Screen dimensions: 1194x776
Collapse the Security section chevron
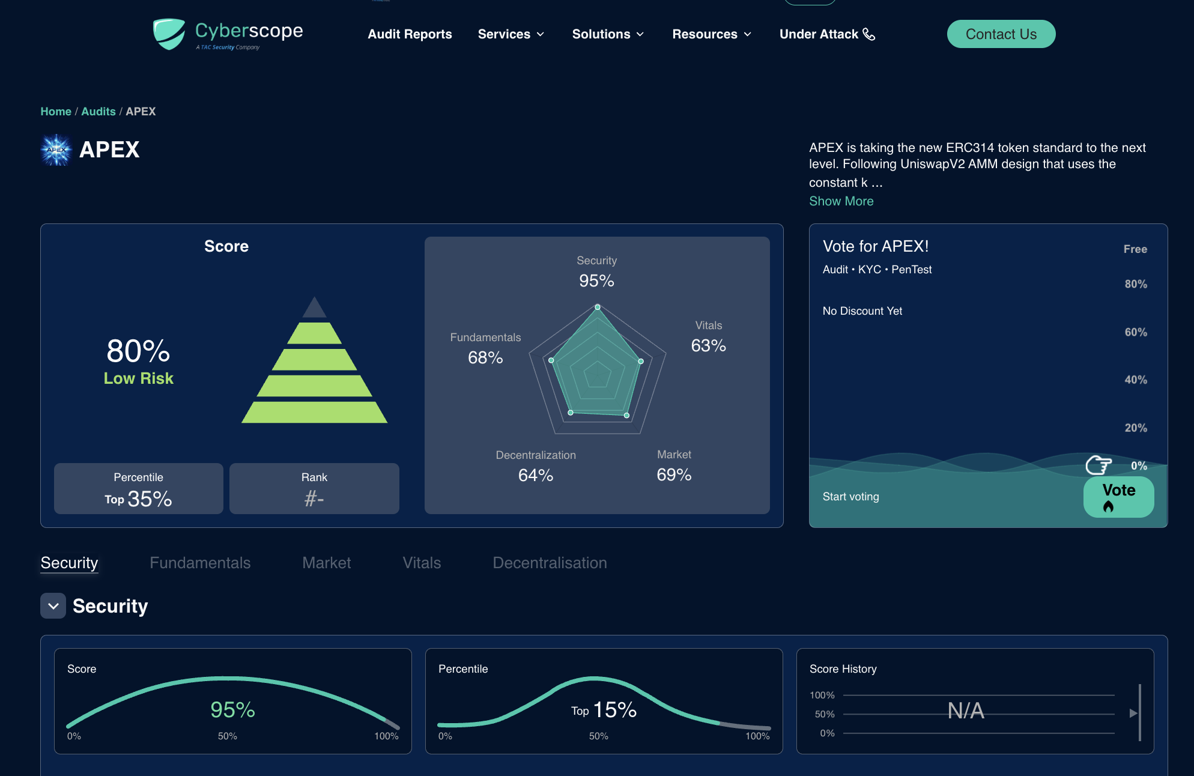[53, 605]
